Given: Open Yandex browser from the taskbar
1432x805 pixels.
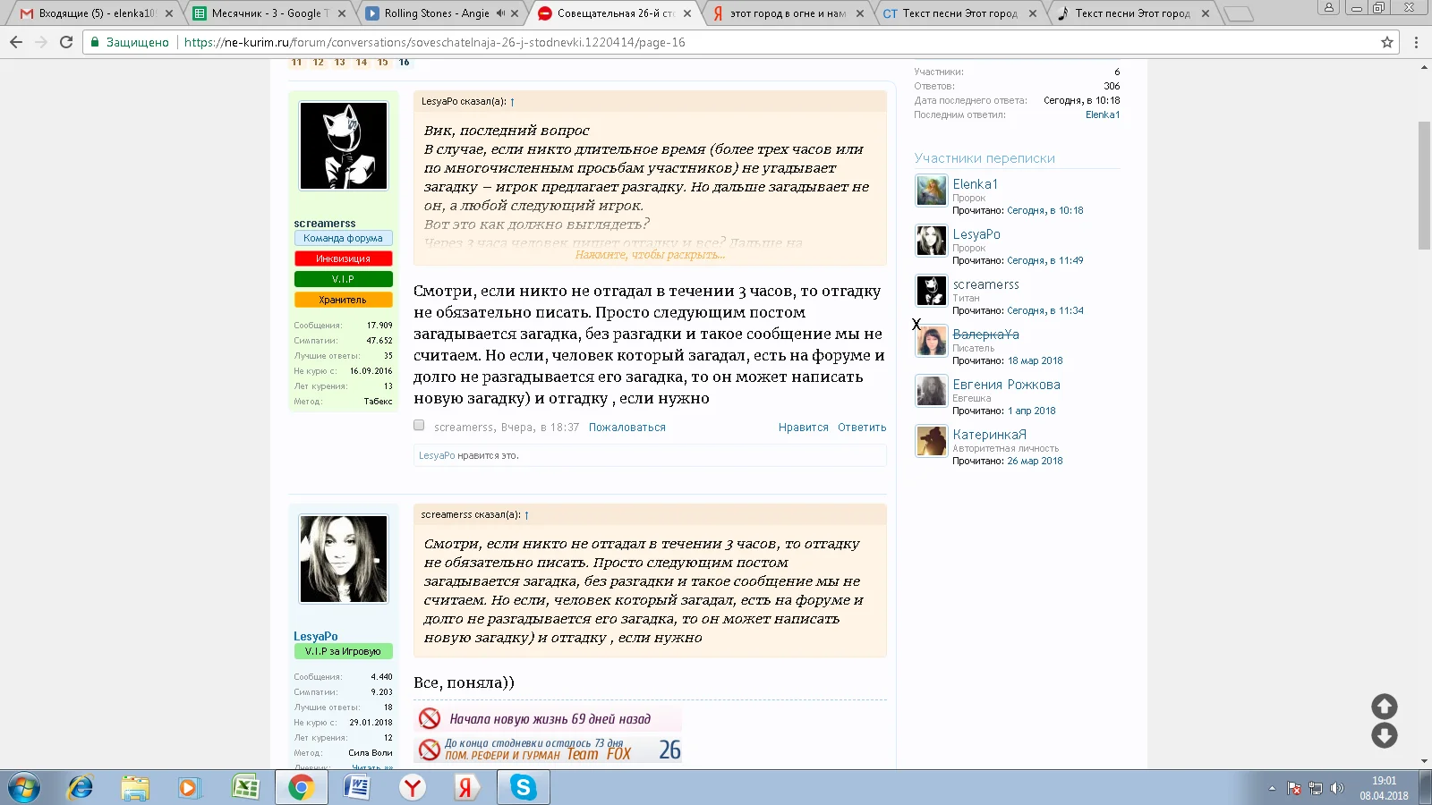Looking at the screenshot, I should pyautogui.click(x=412, y=788).
